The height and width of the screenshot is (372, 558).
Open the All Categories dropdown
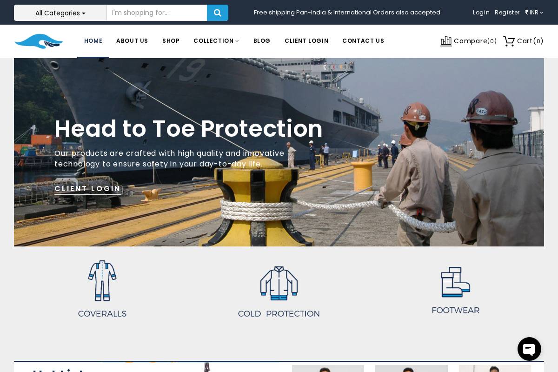click(60, 13)
